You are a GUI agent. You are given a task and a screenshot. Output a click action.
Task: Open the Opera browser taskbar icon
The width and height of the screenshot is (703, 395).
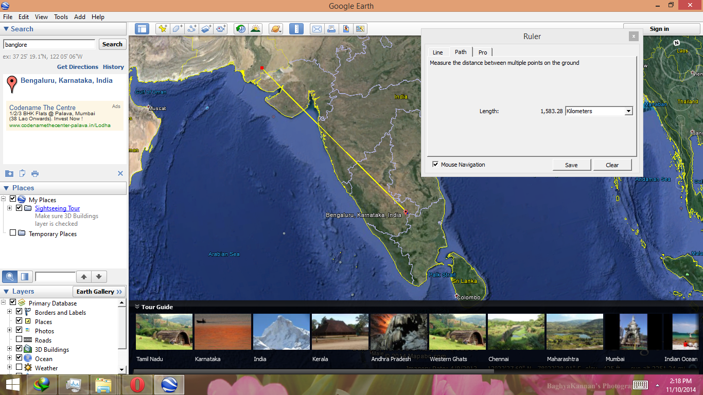(137, 385)
